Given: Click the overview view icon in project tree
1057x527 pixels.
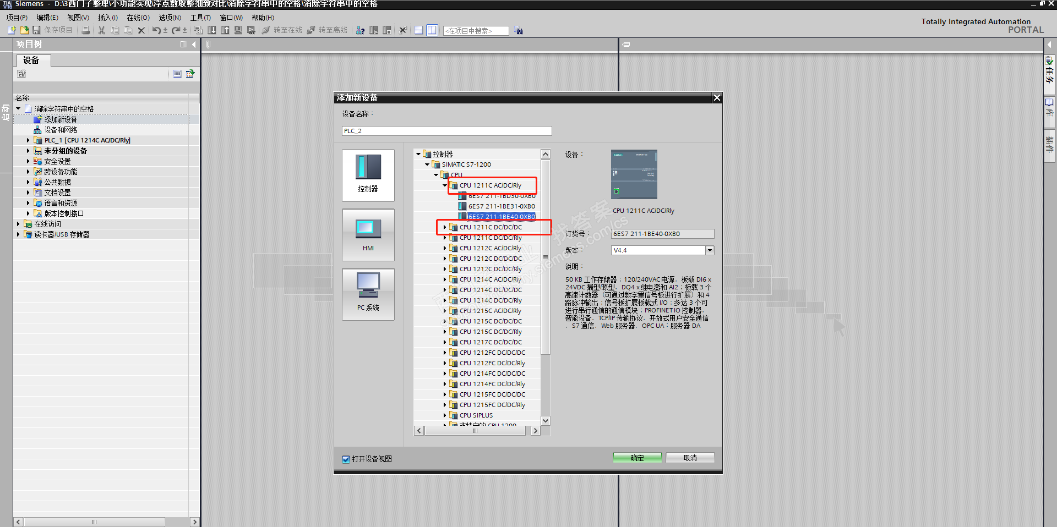Looking at the screenshot, I should pyautogui.click(x=177, y=74).
